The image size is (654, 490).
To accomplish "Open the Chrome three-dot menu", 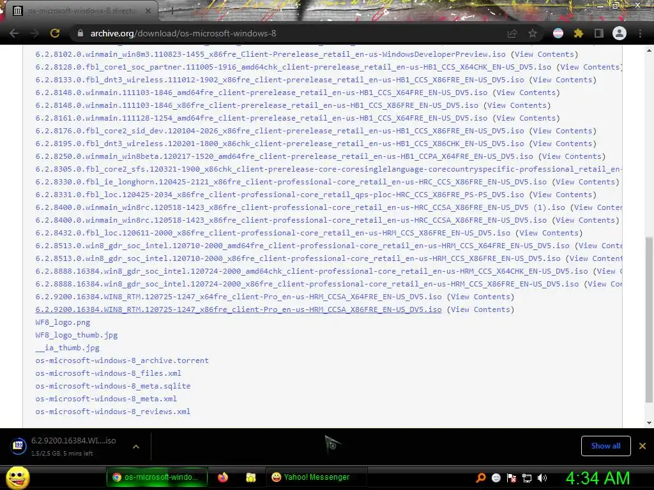I will [640, 33].
